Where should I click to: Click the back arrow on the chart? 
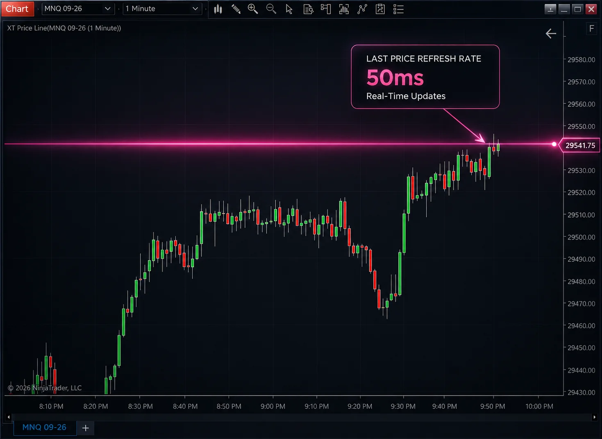pos(551,34)
